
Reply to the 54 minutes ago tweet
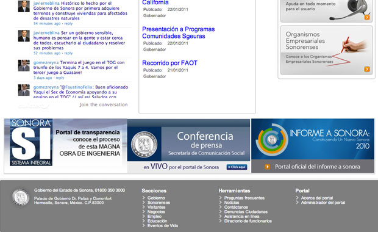click(x=68, y=24)
